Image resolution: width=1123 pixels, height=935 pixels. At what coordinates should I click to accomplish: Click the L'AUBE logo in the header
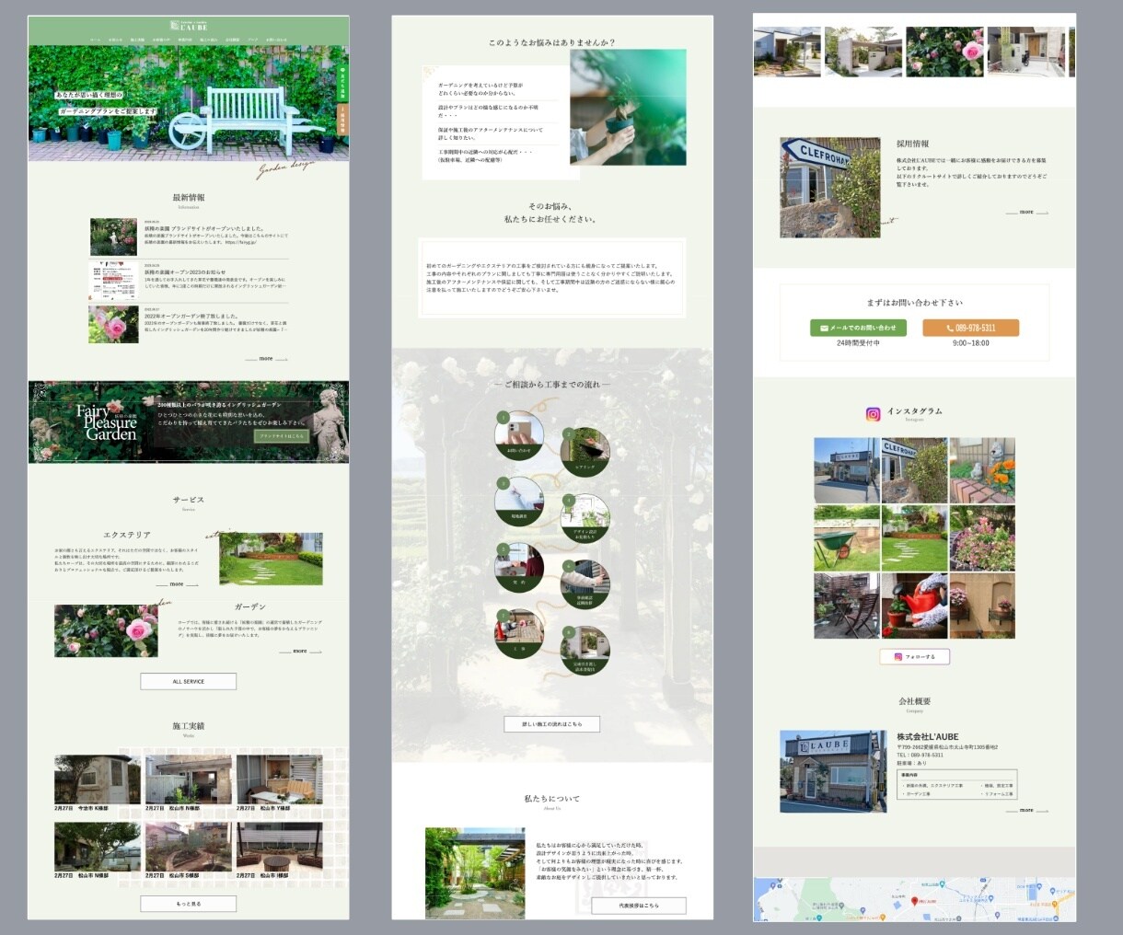[189, 24]
